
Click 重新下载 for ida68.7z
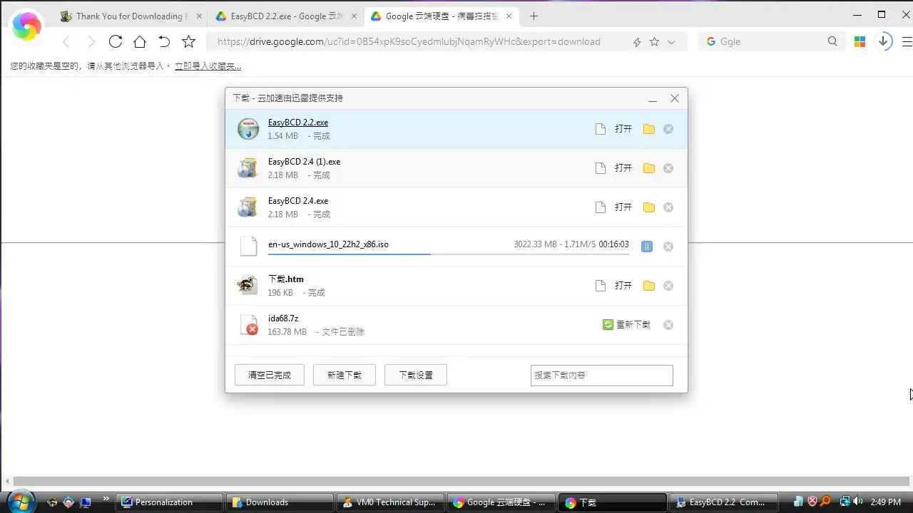pyautogui.click(x=627, y=325)
